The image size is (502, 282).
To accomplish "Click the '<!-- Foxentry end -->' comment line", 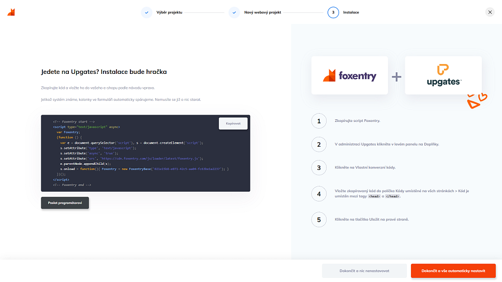I will 72,185.
